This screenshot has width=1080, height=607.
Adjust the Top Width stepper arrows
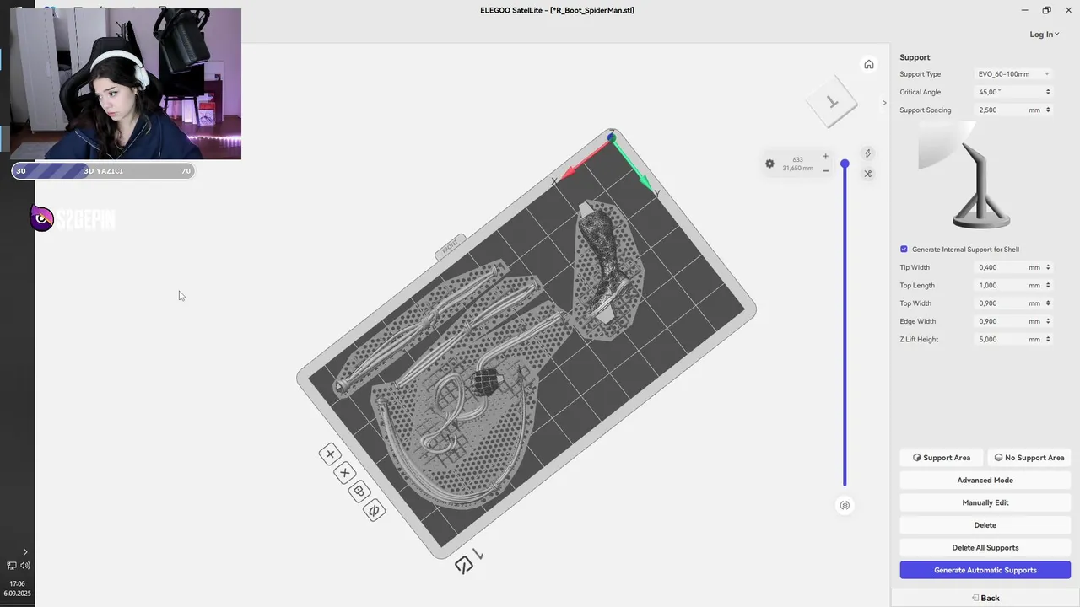[1048, 303]
